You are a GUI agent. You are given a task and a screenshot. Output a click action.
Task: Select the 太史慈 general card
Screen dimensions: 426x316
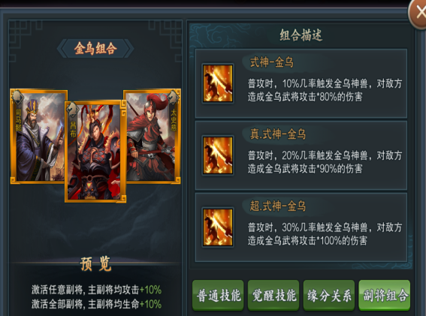click(153, 137)
